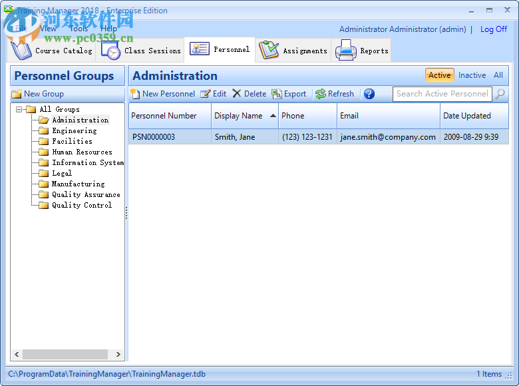519x386 pixels.
Task: Click the Facilities folder icon
Action: [x=44, y=141]
